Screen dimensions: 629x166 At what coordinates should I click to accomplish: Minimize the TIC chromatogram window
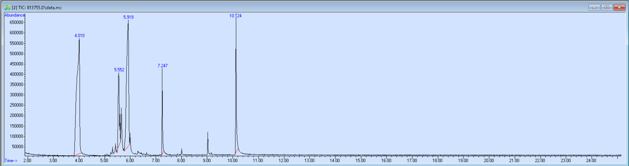[x=594, y=7]
